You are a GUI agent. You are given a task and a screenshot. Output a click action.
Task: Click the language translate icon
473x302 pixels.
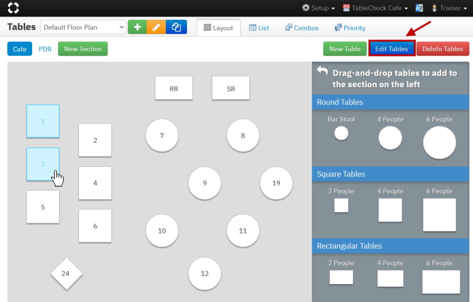pos(419,8)
